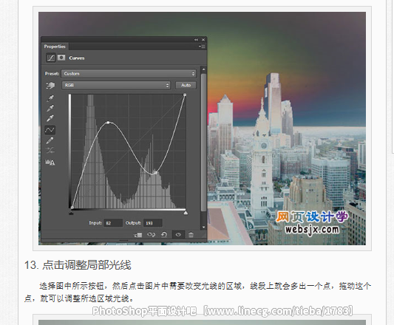Pick the black point eyedropper
This screenshot has height=325, width=394.
[x=50, y=98]
